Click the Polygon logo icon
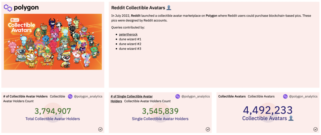321x135 pixels. point(8,7)
